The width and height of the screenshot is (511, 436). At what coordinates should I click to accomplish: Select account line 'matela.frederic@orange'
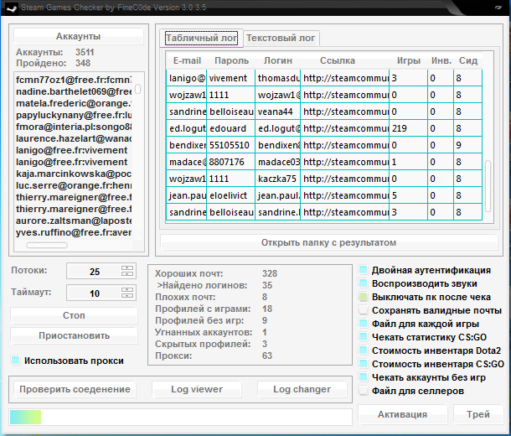74,103
